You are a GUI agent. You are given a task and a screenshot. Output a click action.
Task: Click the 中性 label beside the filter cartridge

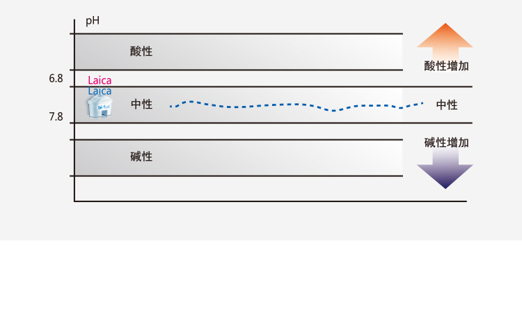tap(141, 105)
